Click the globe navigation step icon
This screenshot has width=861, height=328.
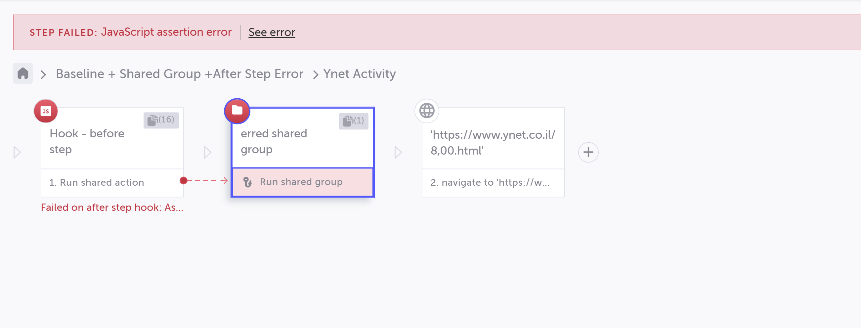point(426,111)
